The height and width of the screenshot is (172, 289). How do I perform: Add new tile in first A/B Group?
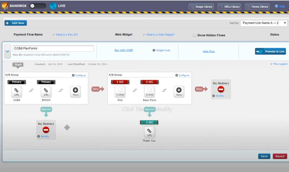tap(75, 92)
